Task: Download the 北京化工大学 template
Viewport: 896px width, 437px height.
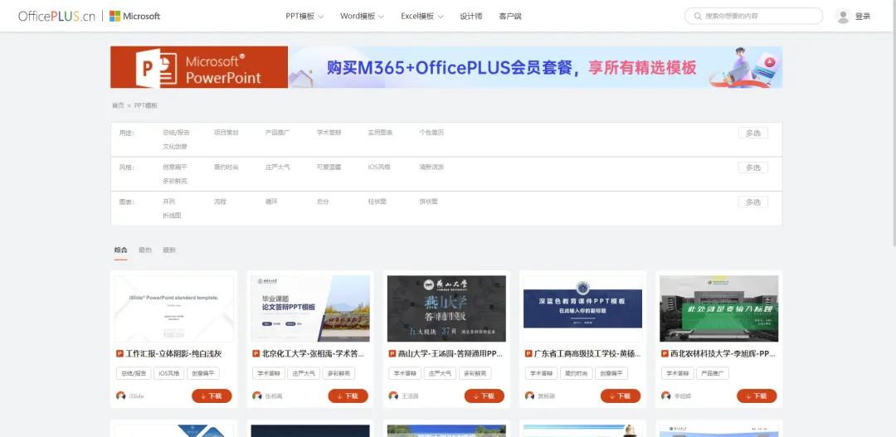Action: (348, 396)
